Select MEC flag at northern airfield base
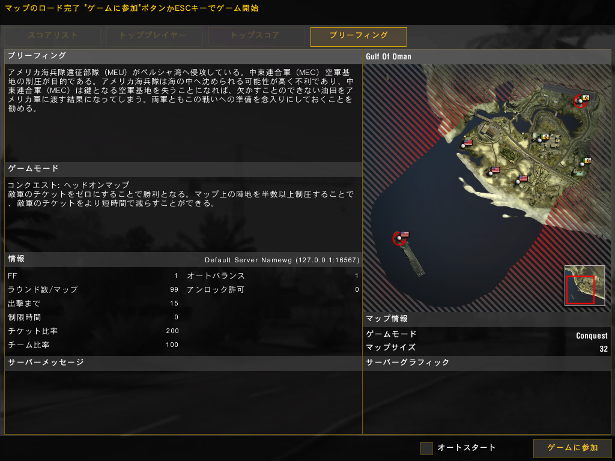Image resolution: width=615 pixels, height=461 pixels. [581, 100]
